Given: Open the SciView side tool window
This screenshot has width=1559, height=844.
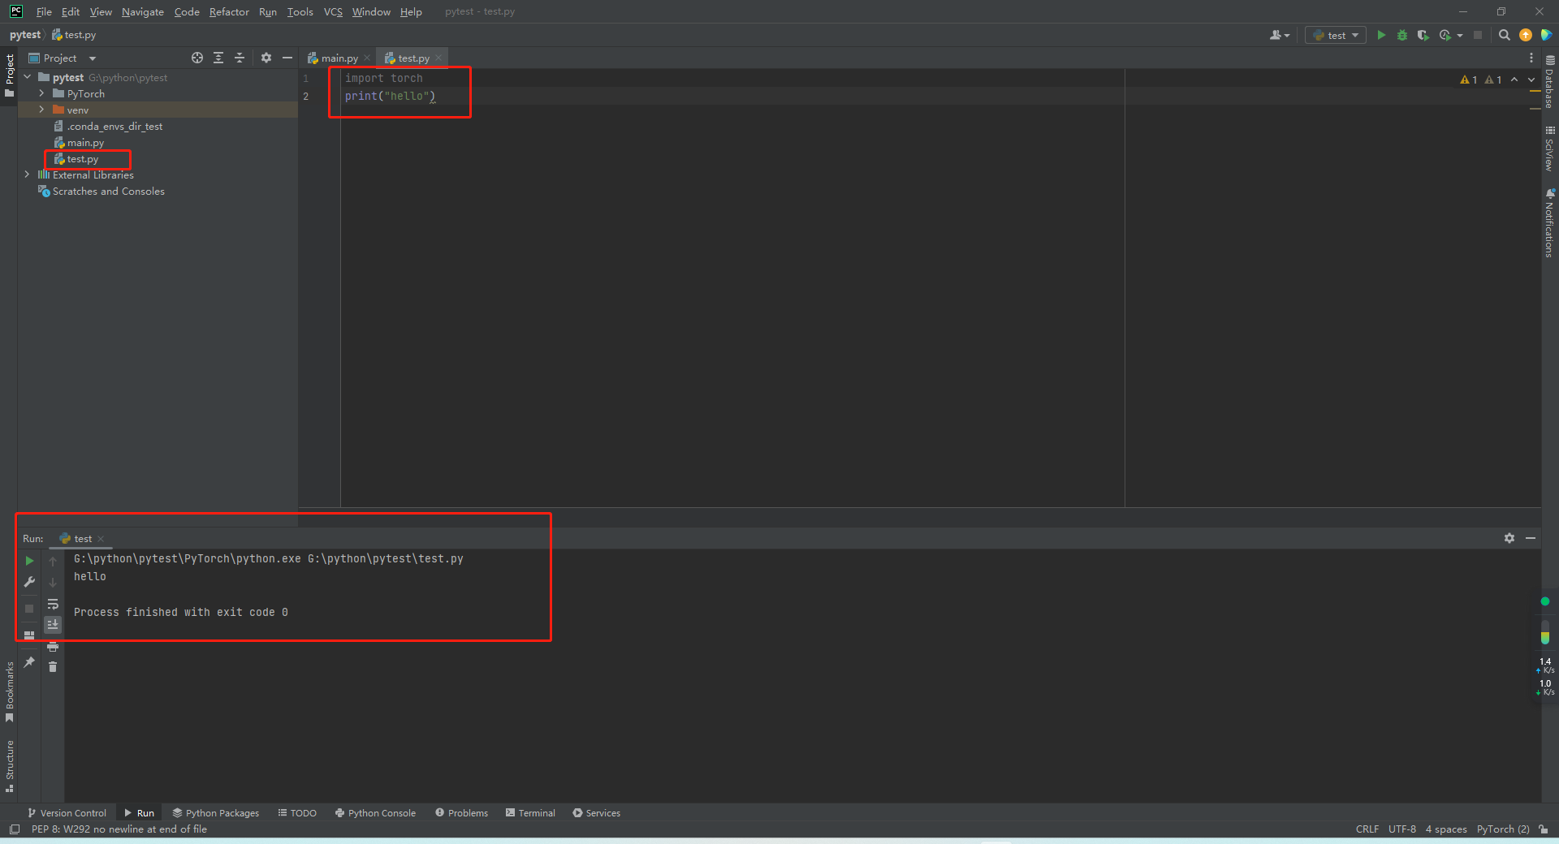Looking at the screenshot, I should 1550,149.
